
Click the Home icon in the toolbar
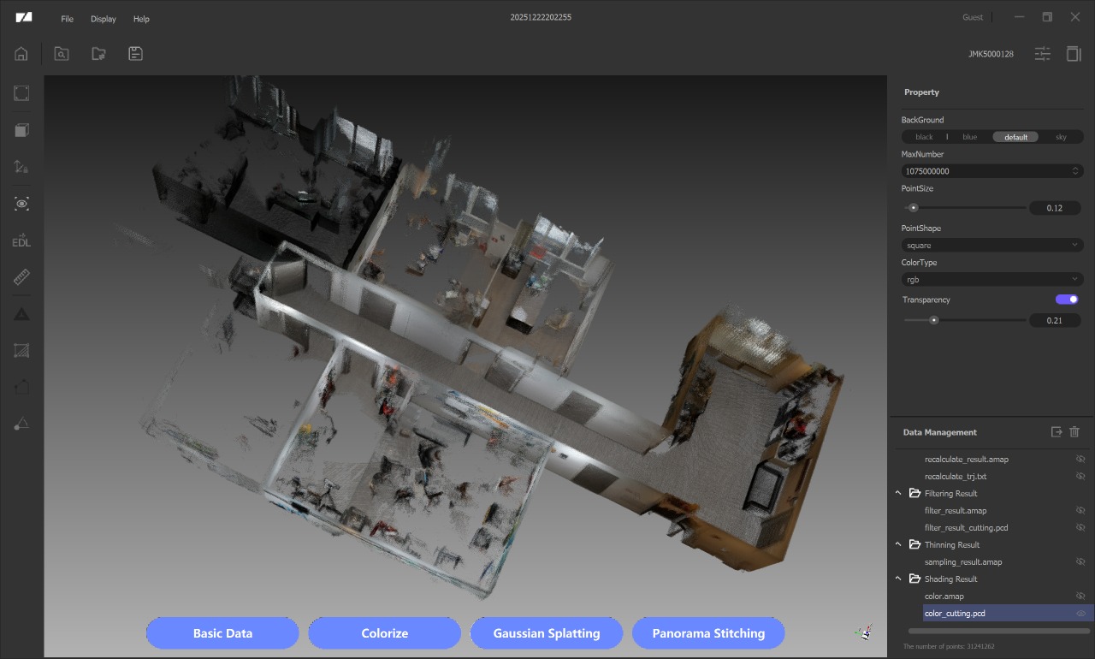[x=21, y=54]
